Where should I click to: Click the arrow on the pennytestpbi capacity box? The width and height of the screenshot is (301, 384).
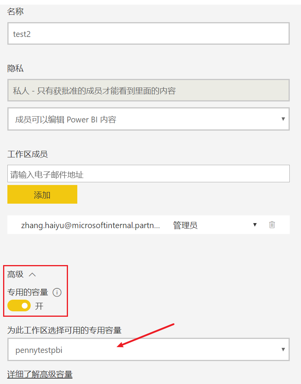(x=283, y=350)
